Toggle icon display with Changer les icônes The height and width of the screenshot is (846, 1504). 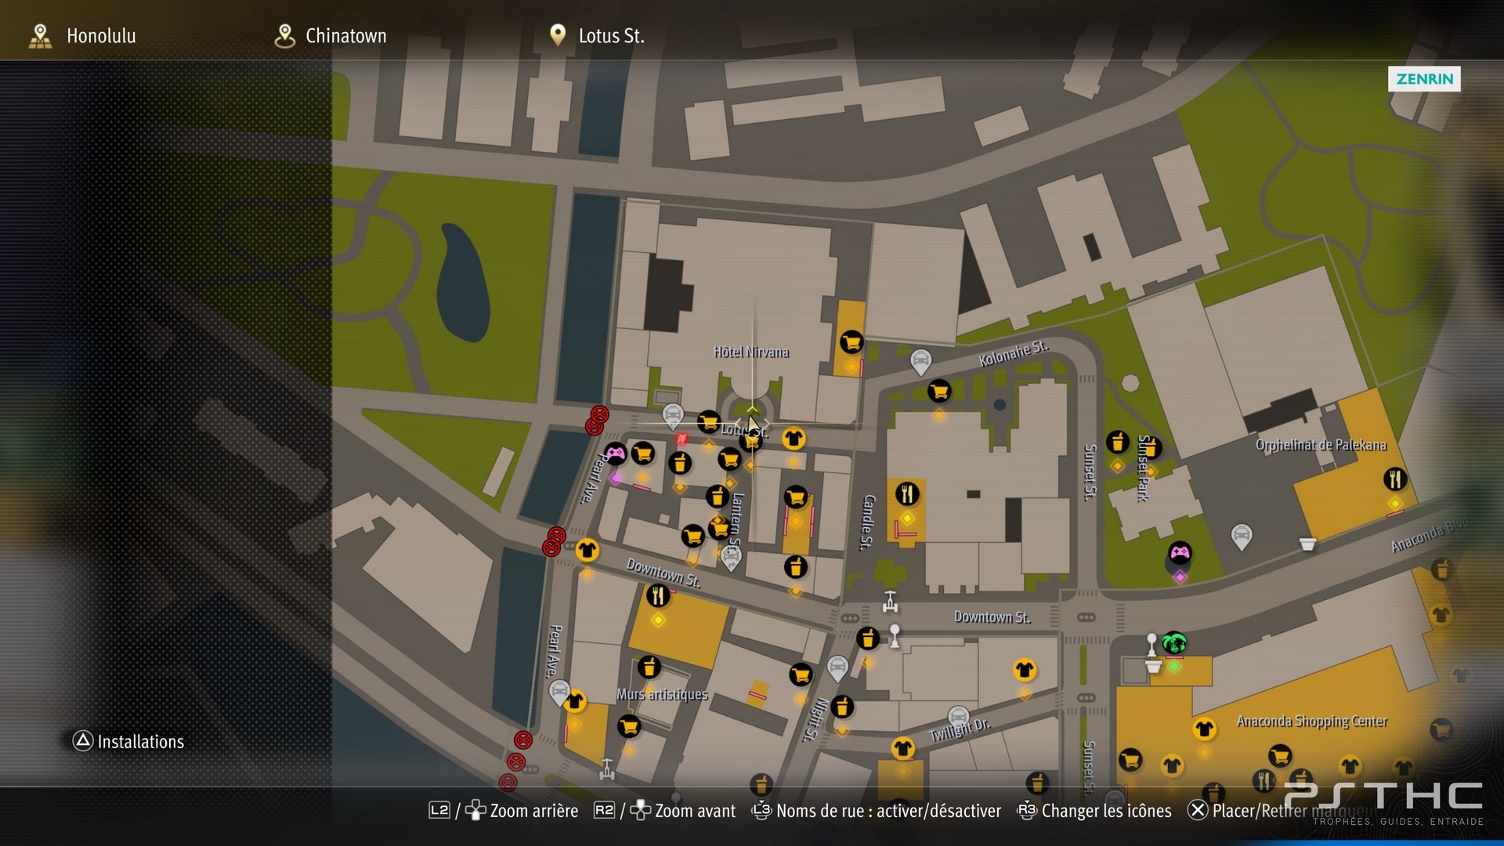[x=1094, y=811]
